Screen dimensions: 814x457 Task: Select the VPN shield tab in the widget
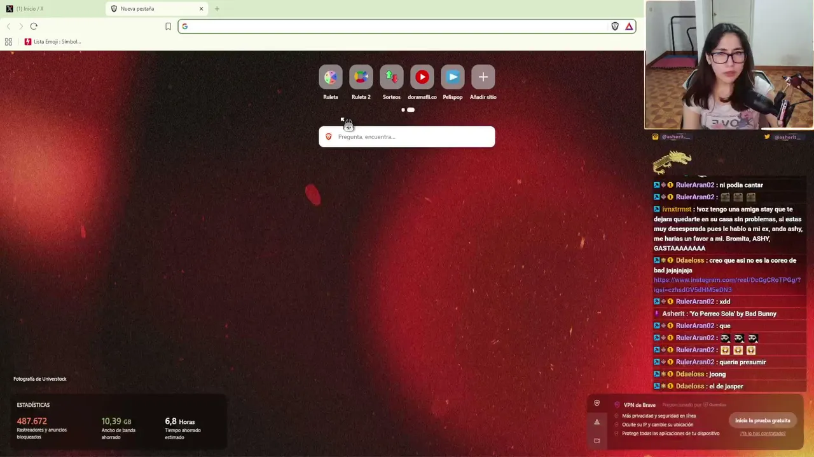(597, 404)
